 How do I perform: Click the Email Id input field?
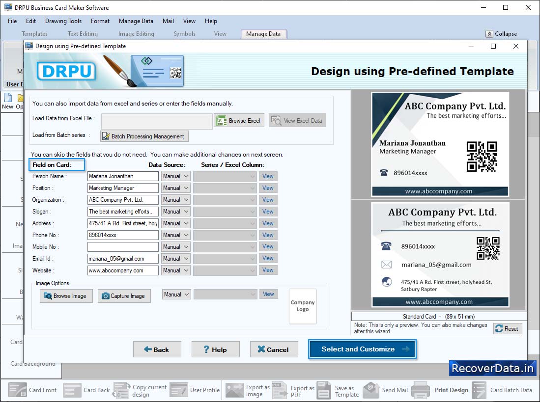[123, 259]
